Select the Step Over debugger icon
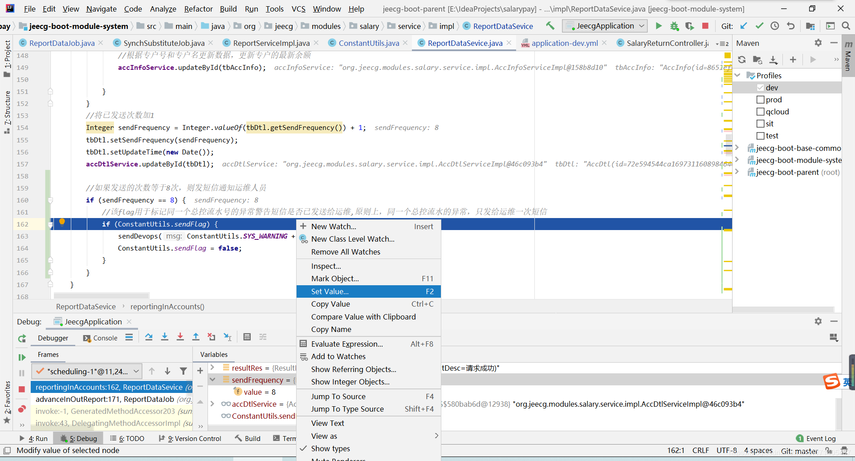Screen dimensions: 855x461 coord(149,337)
